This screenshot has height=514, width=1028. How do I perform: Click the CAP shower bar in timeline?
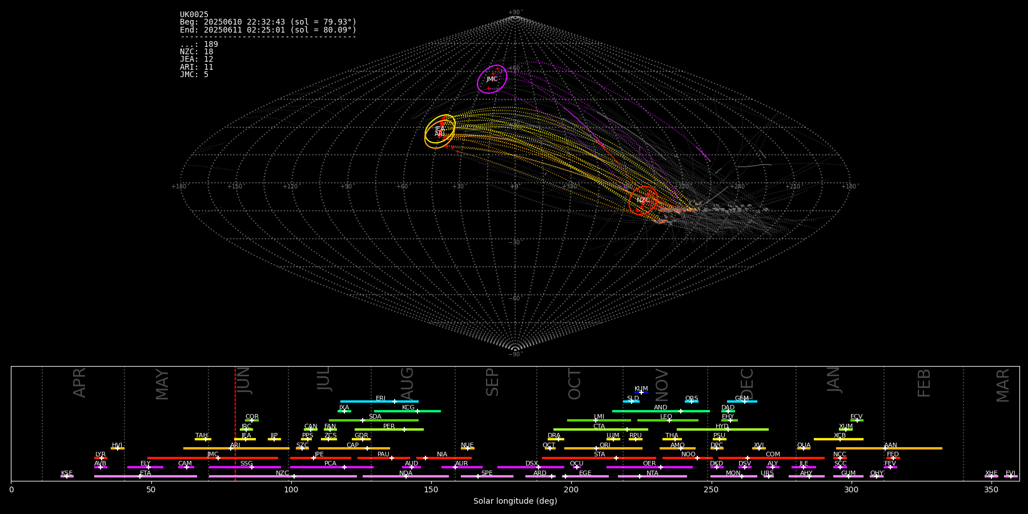tap(354, 448)
